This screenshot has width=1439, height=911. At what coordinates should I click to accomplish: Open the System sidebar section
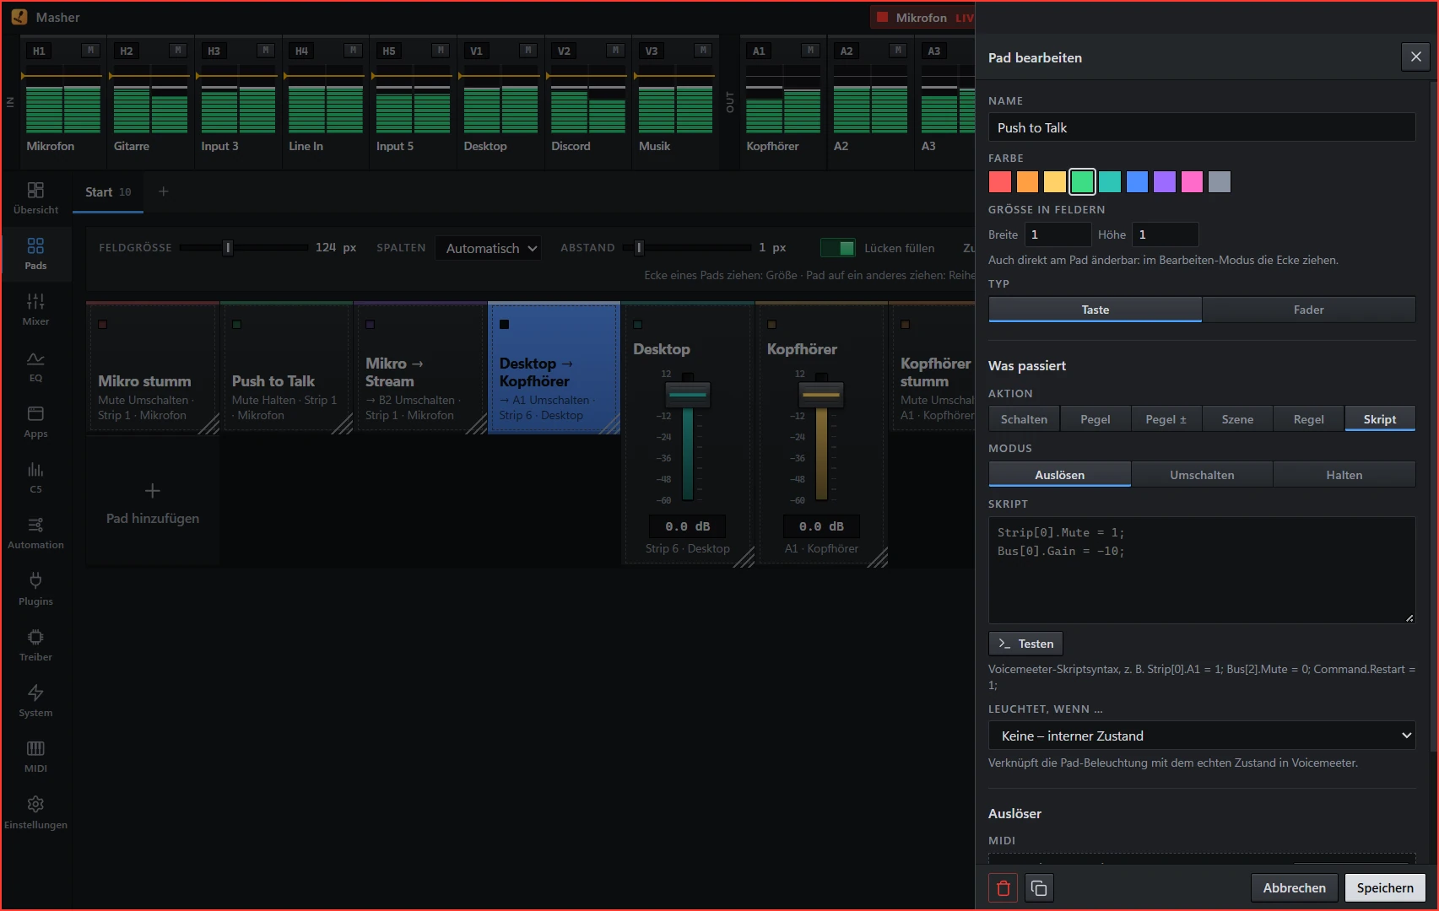click(x=35, y=701)
